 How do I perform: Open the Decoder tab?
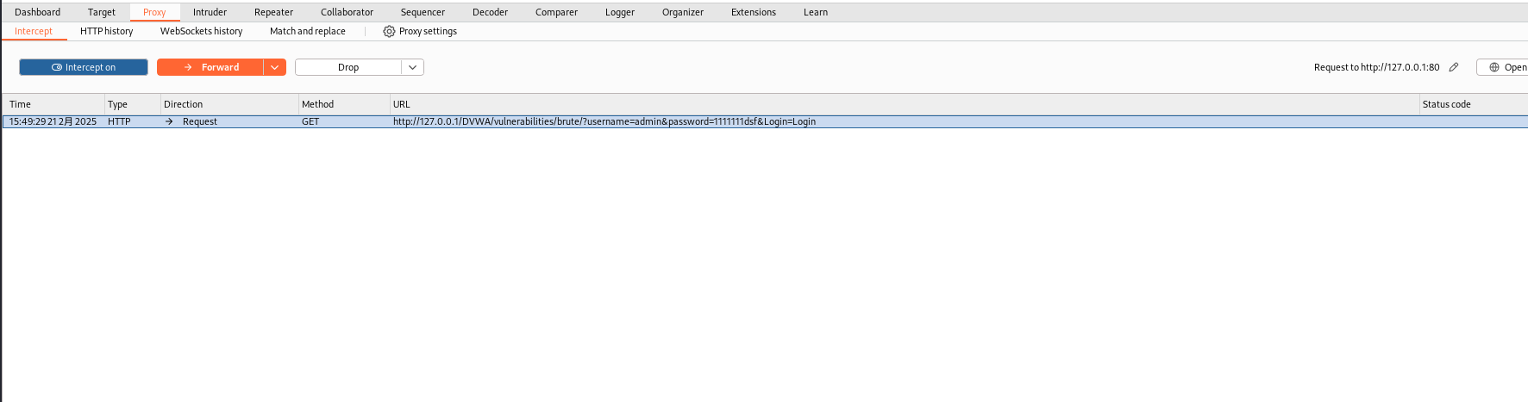[x=490, y=12]
